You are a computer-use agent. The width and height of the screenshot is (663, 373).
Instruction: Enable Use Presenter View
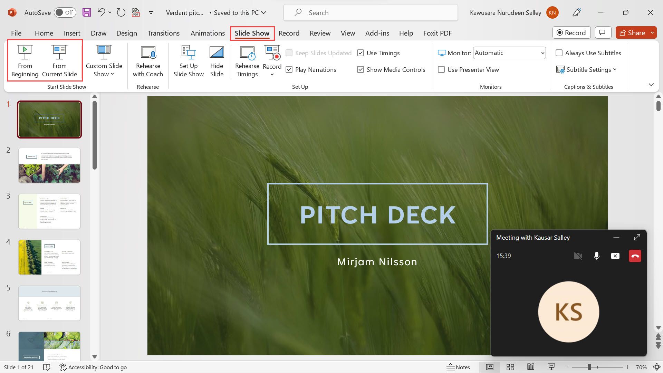coord(441,69)
